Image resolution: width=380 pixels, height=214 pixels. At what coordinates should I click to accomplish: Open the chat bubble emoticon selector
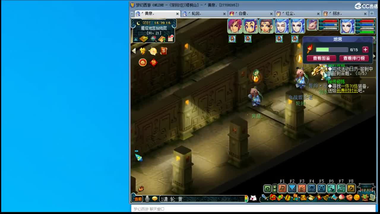tap(155, 199)
